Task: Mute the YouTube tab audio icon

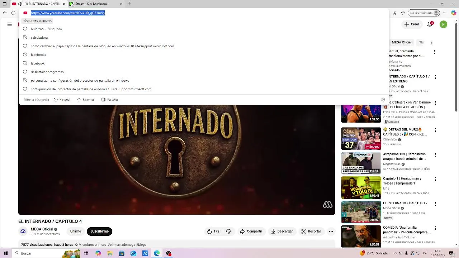Action: click(x=20, y=4)
